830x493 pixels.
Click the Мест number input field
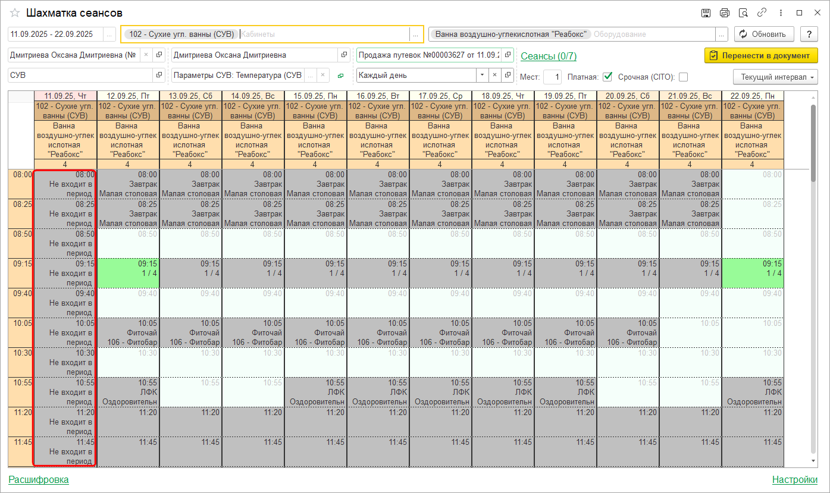tap(552, 77)
